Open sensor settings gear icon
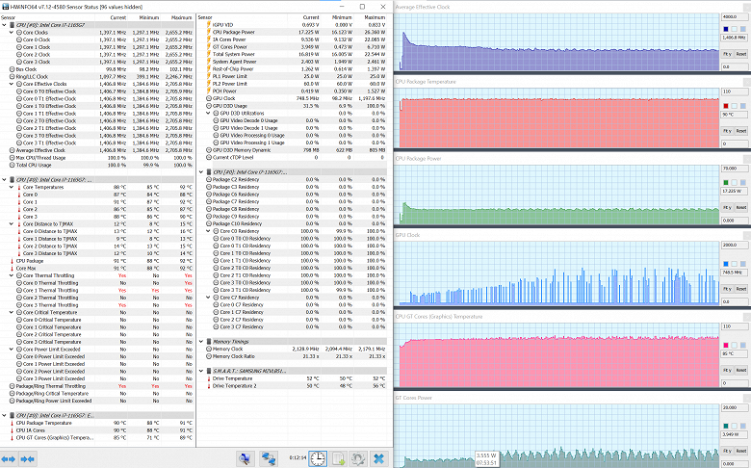This screenshot has height=468, width=751. coord(357,459)
